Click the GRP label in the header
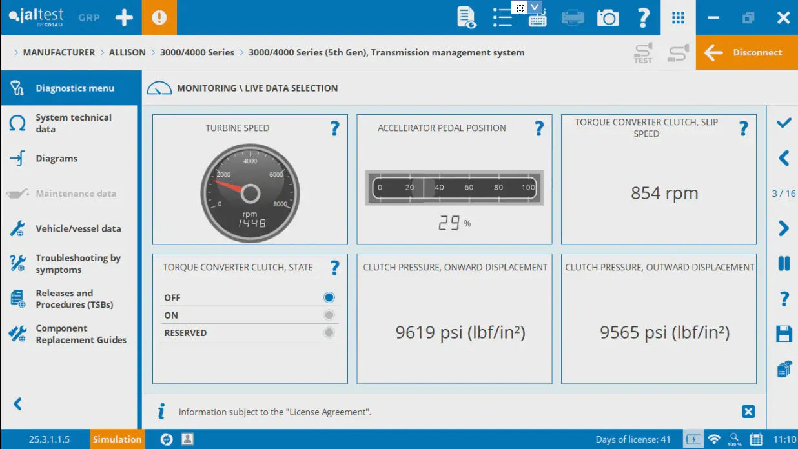Viewport: 798px width, 449px height. tap(89, 17)
